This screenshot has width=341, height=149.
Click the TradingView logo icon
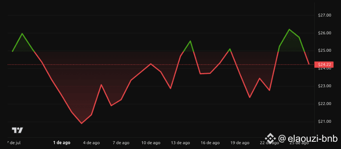[17, 130]
